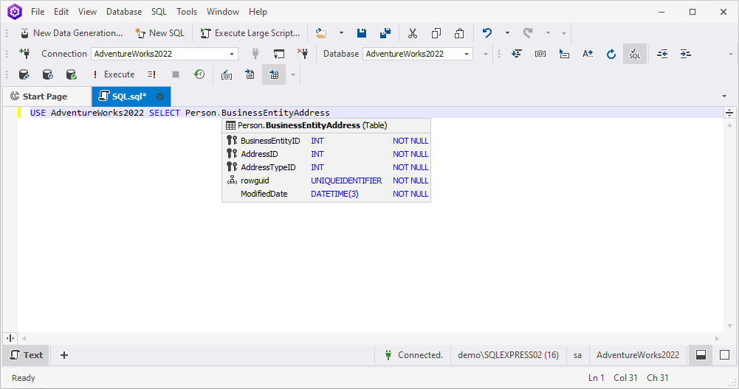Open the View menu
Screen dimensions: 739x389
(x=87, y=12)
